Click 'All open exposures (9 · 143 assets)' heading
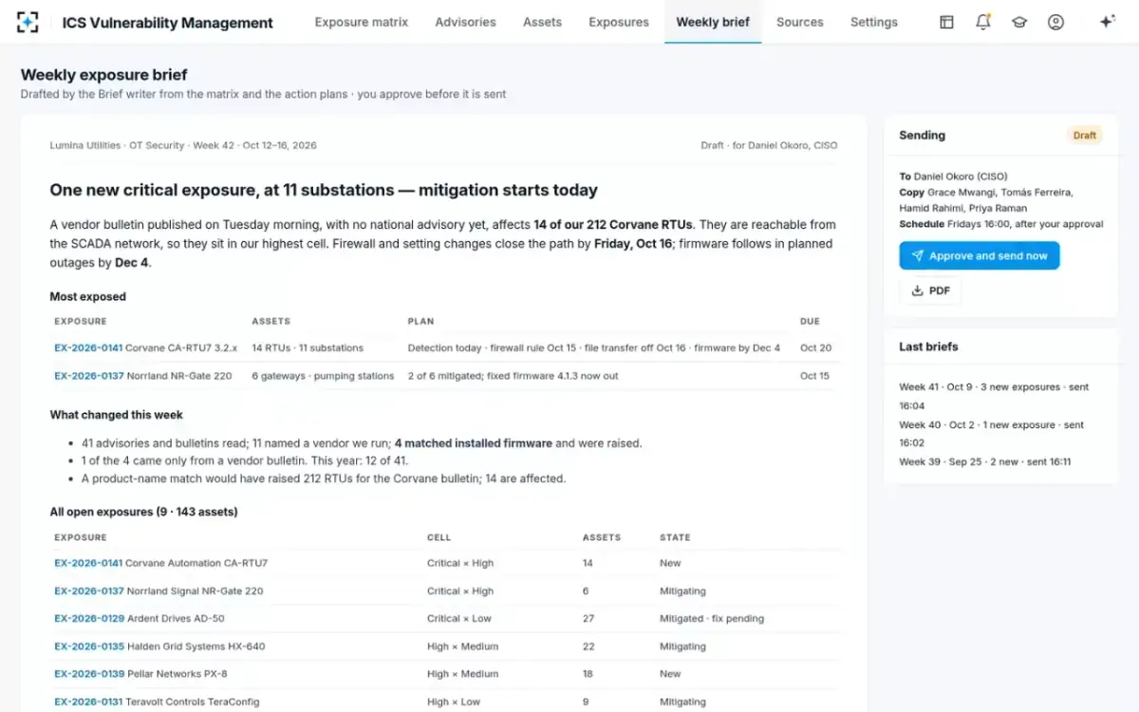1139x712 pixels. pos(143,512)
